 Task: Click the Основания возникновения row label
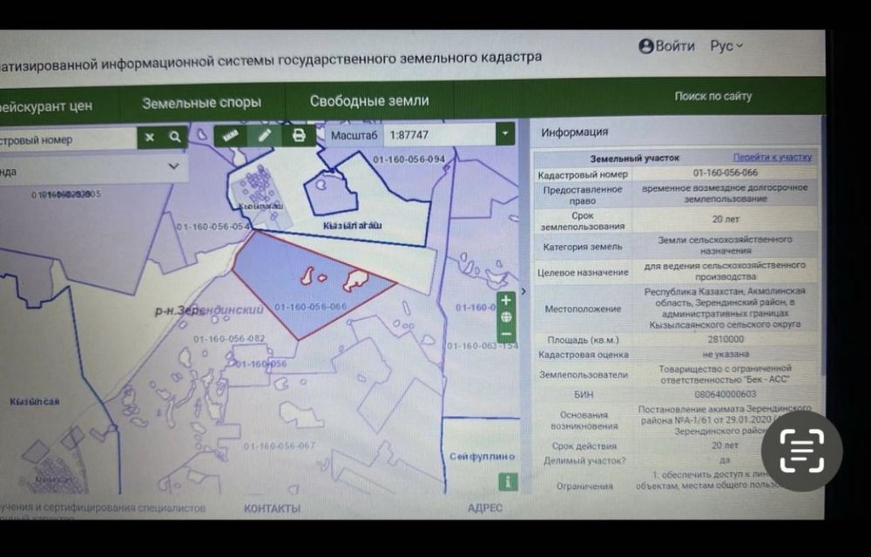point(584,420)
